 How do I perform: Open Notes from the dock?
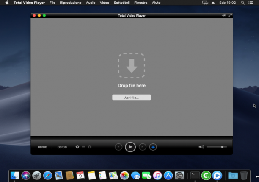click(x=91, y=176)
